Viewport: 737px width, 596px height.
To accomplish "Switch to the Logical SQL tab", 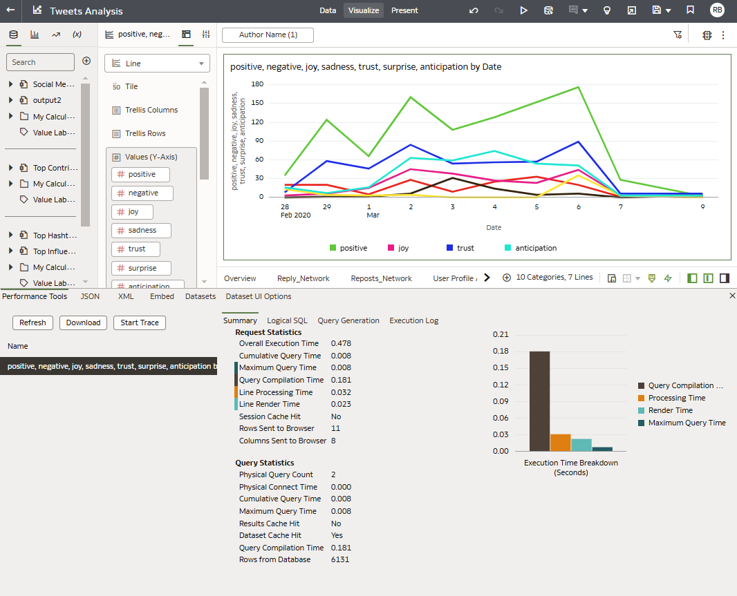I will 287,320.
